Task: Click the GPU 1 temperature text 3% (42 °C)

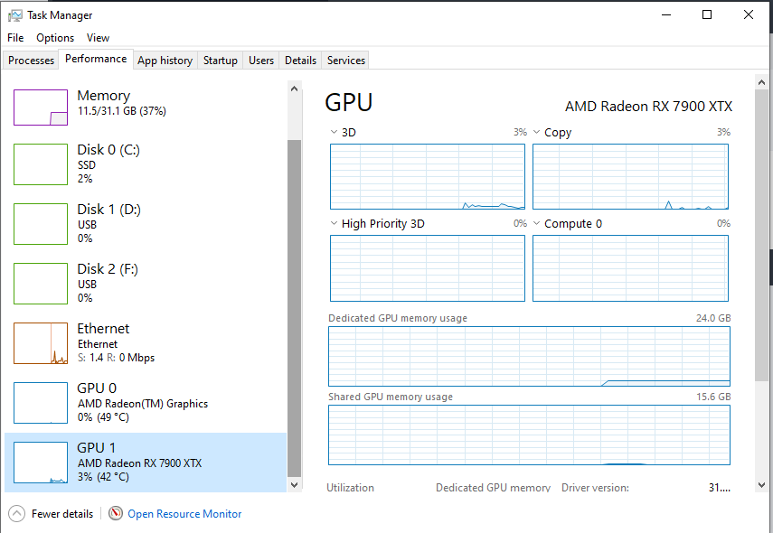Action: (x=103, y=477)
